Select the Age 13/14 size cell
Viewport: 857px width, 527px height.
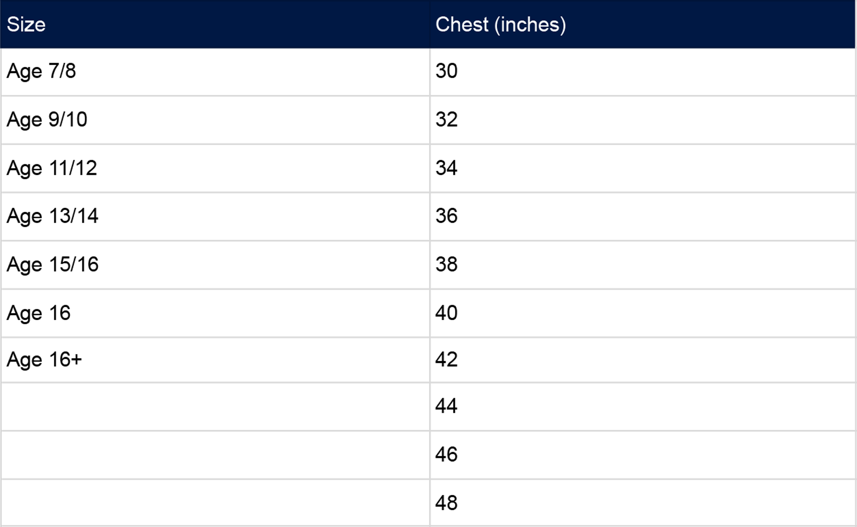pos(215,217)
